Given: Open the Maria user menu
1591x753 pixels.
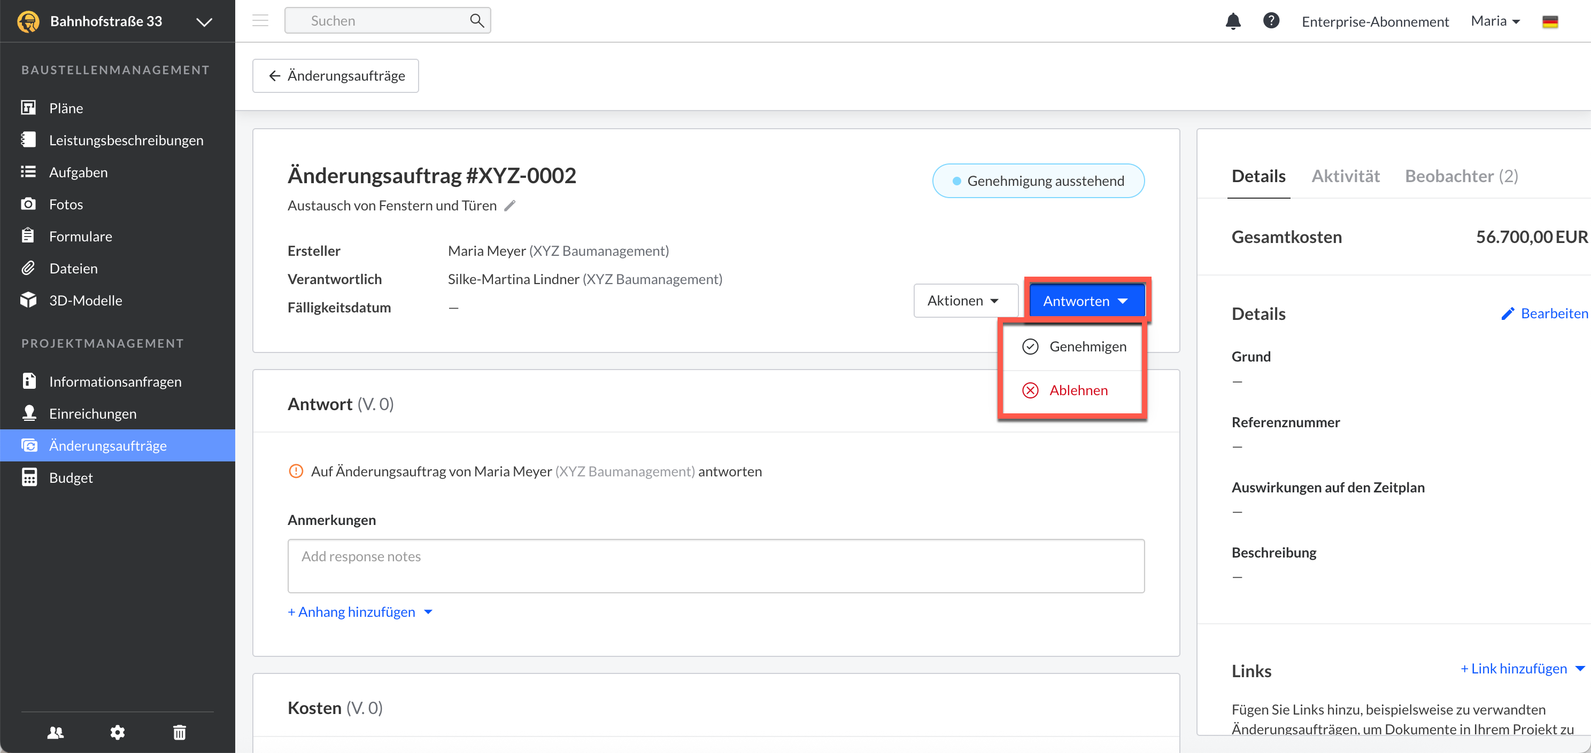Looking at the screenshot, I should 1495,21.
